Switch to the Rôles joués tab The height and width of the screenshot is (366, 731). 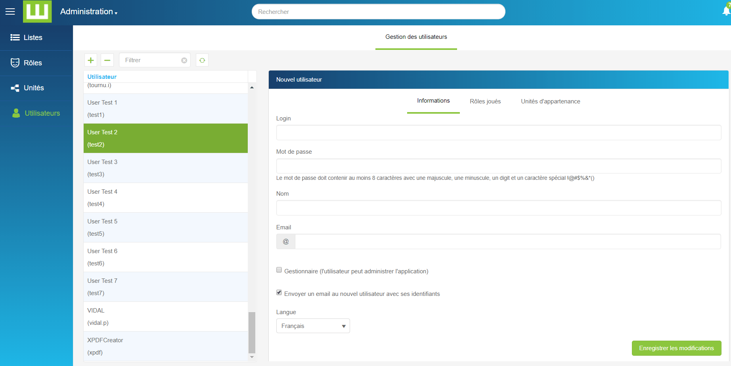click(485, 101)
